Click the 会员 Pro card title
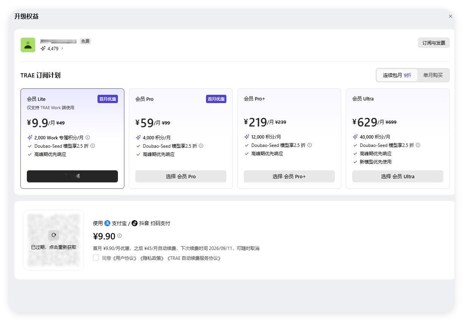 pyautogui.click(x=144, y=99)
